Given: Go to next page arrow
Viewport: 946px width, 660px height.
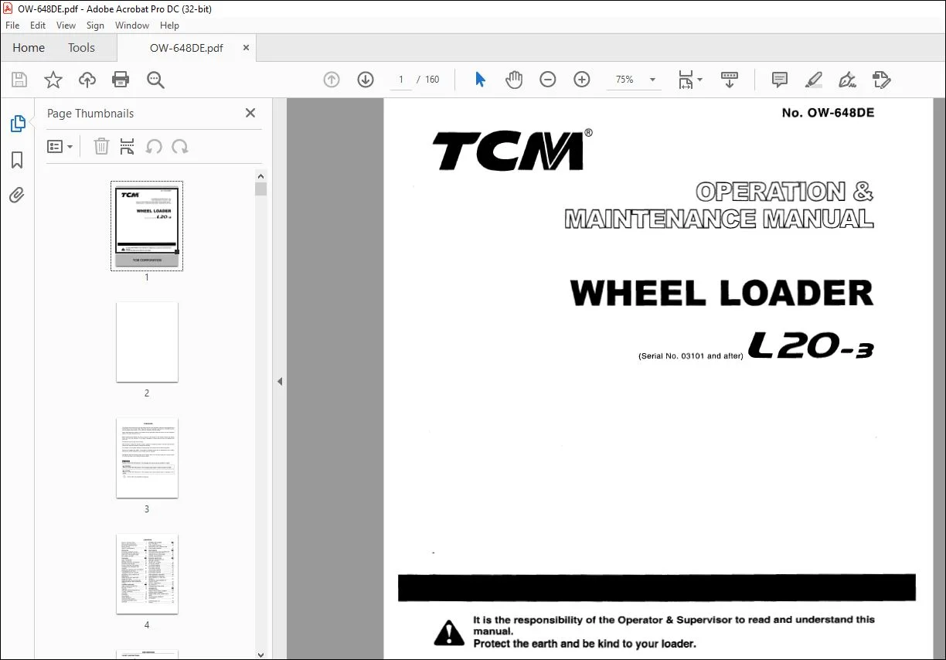Looking at the screenshot, I should click(366, 80).
